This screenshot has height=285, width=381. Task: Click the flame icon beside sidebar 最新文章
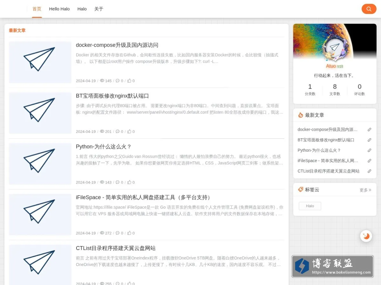coord(300,115)
